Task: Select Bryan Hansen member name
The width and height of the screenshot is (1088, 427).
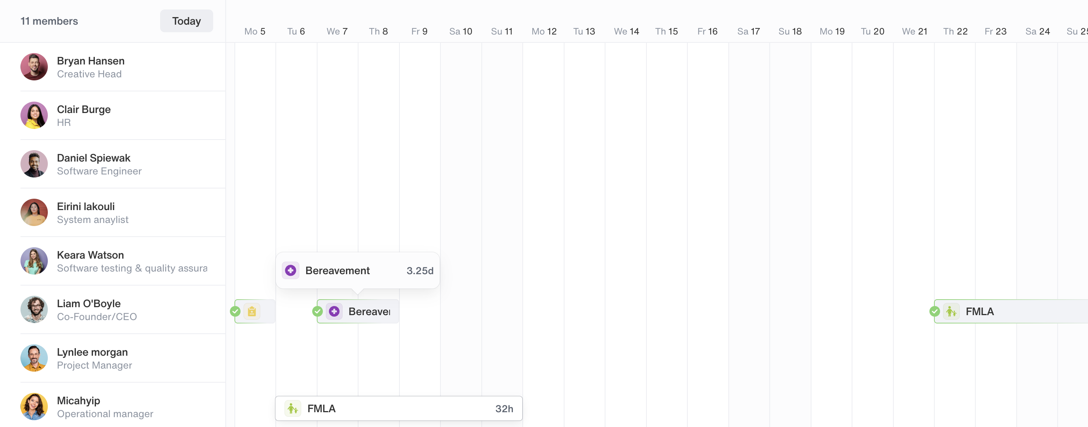Action: (91, 61)
